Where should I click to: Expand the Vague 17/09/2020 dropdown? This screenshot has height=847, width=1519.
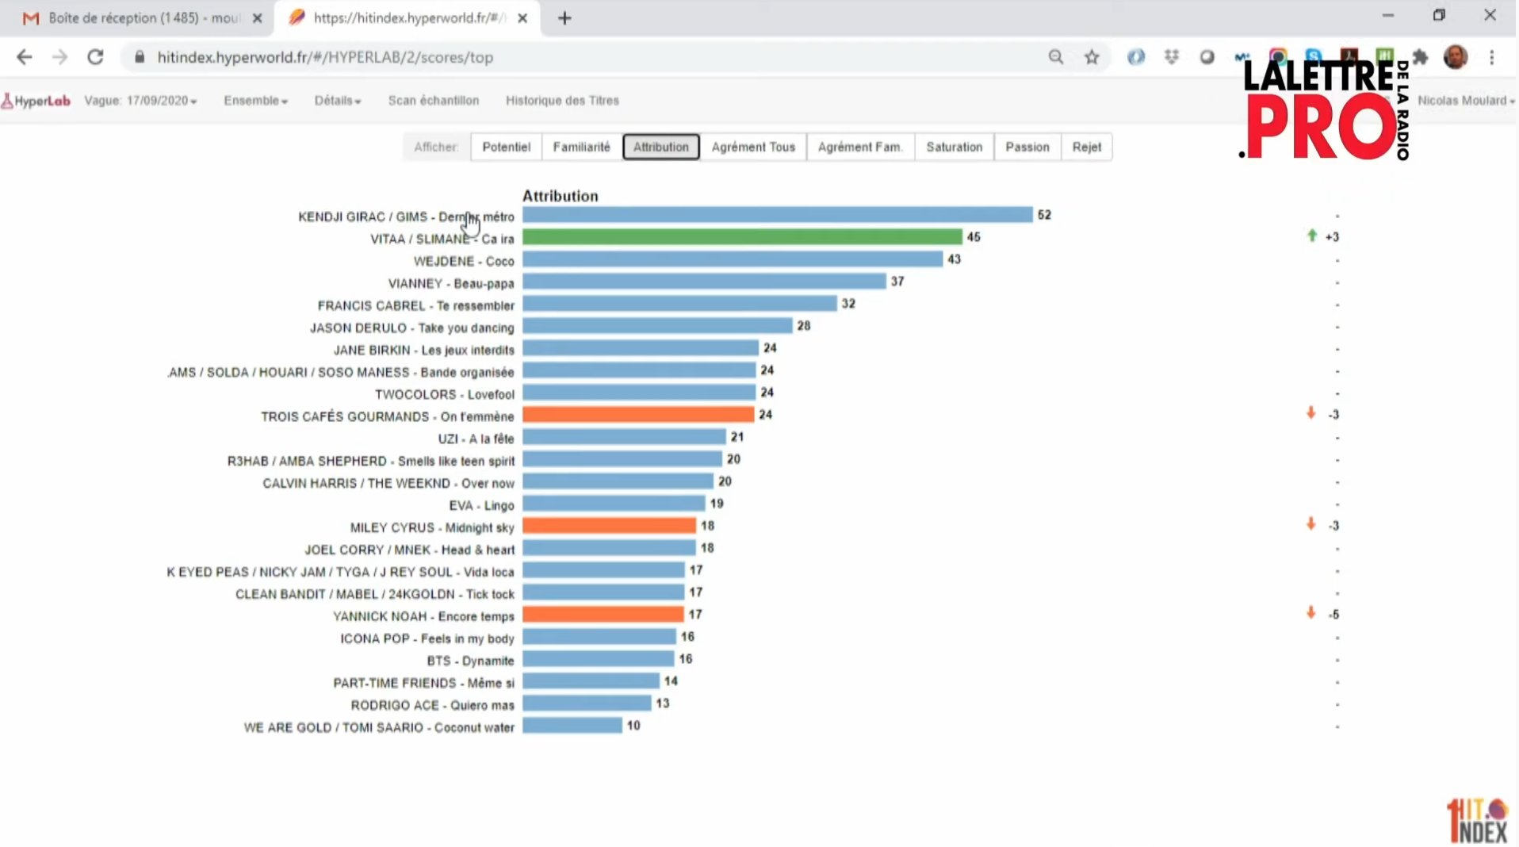click(140, 101)
